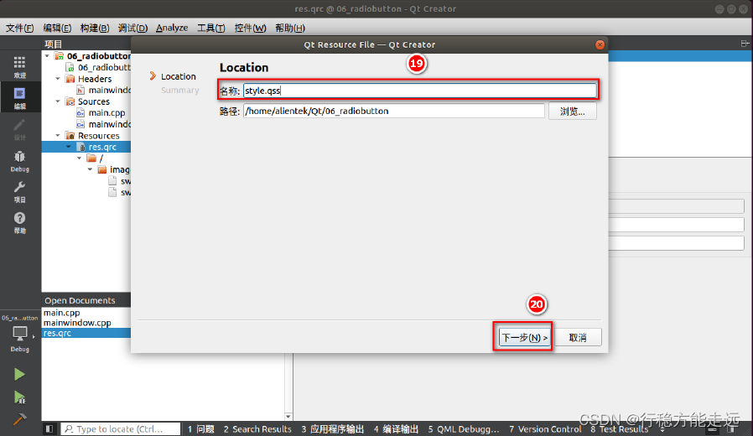
Task: Select the Sources folder label
Action: (94, 101)
